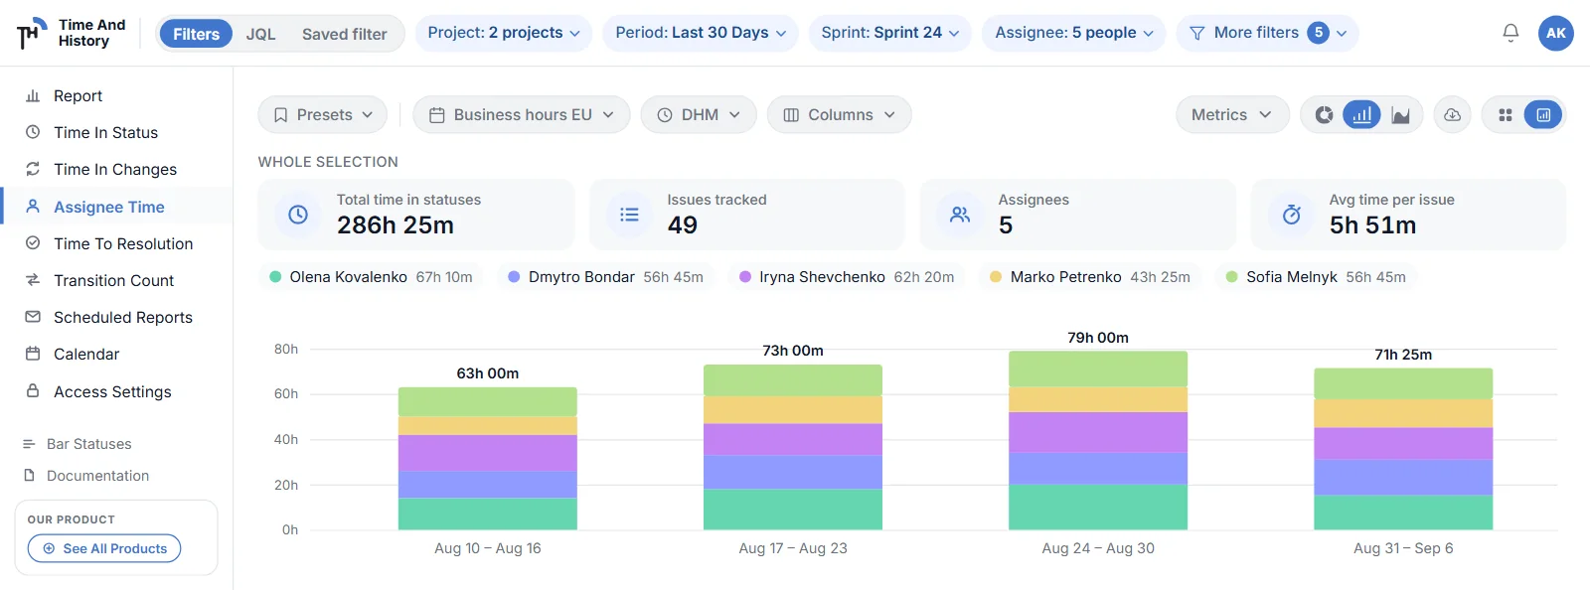This screenshot has width=1590, height=590.
Task: Click the Scheduled Reports envelope icon
Action: 33,317
